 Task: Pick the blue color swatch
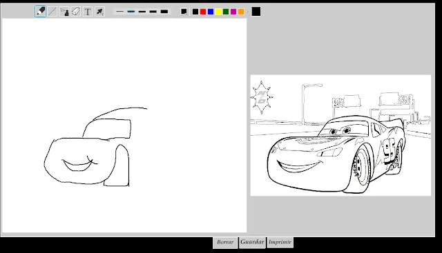211,12
